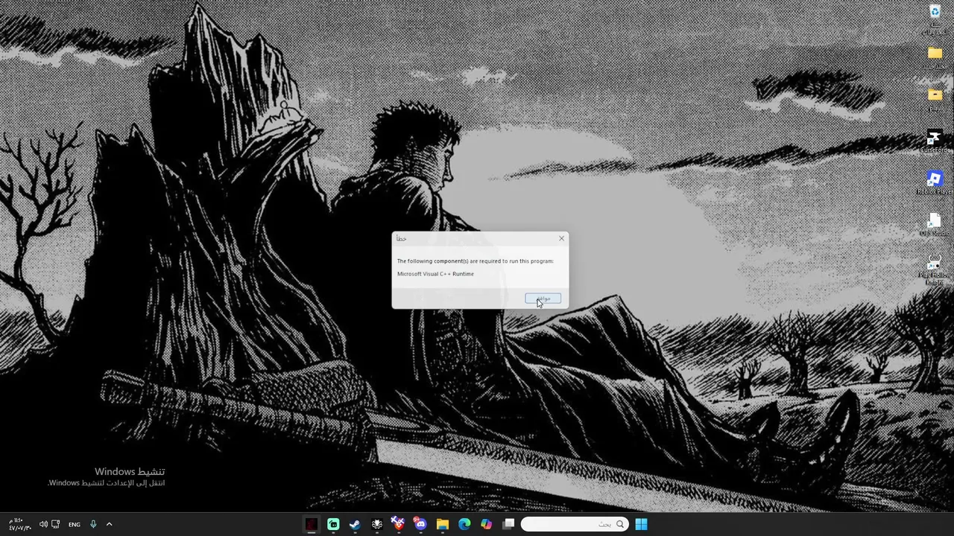This screenshot has height=536, width=954.
Task: Open File Explorer from the taskbar
Action: [443, 524]
